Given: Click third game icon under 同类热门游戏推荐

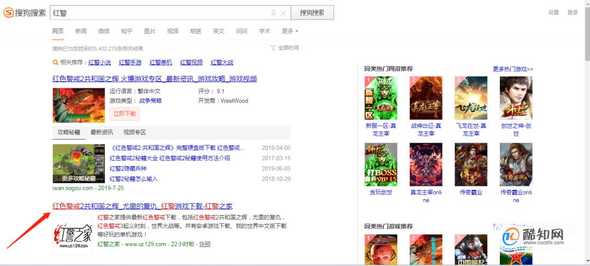Looking at the screenshot, I should pyautogui.click(x=471, y=250).
